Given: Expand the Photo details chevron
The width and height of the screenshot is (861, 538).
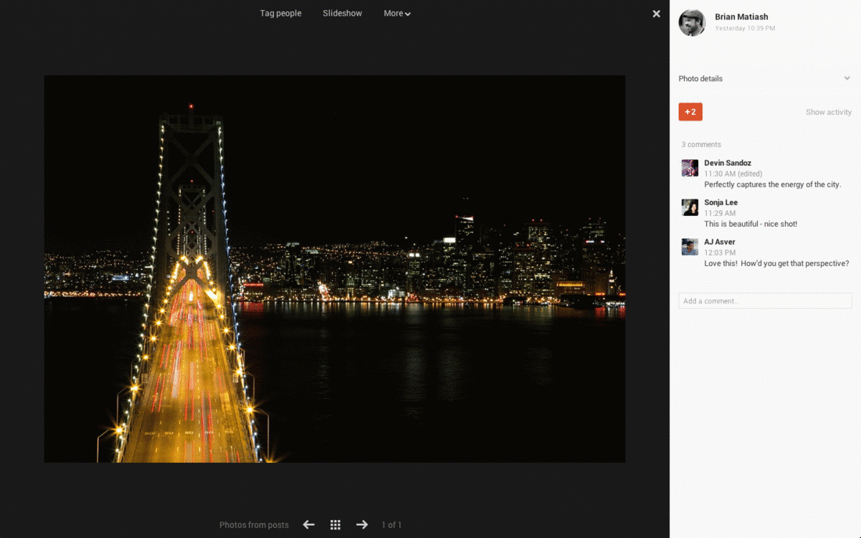Looking at the screenshot, I should pos(847,78).
